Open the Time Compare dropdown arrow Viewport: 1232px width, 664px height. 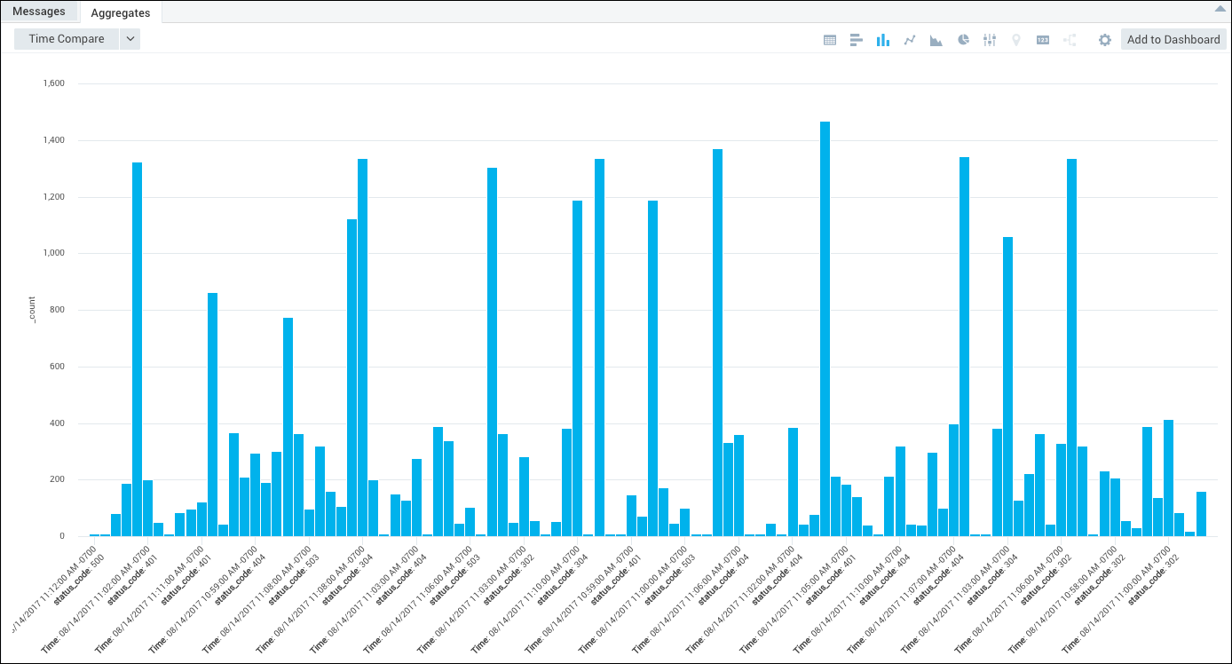click(x=130, y=39)
